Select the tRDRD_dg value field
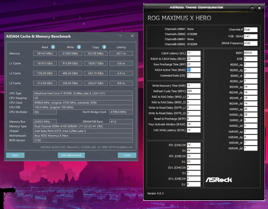The image size is (268, 209). [x=251, y=70]
